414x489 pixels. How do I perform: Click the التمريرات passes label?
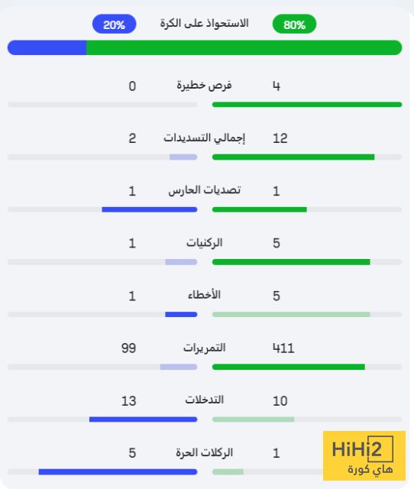(x=204, y=348)
